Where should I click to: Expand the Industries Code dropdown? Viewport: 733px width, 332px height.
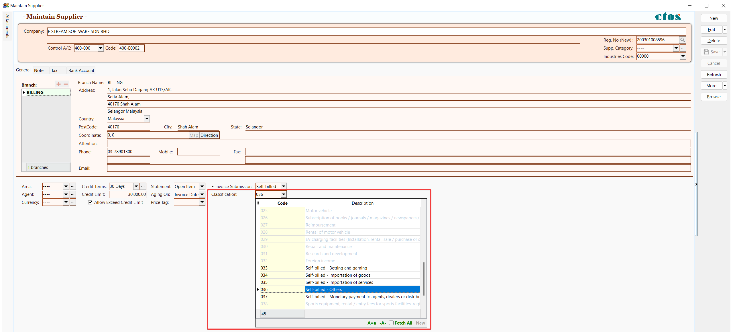pyautogui.click(x=683, y=56)
